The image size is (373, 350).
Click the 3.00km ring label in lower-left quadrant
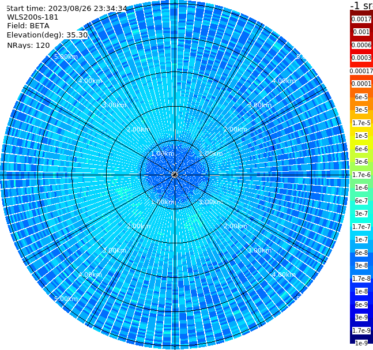pyautogui.click(x=114, y=250)
